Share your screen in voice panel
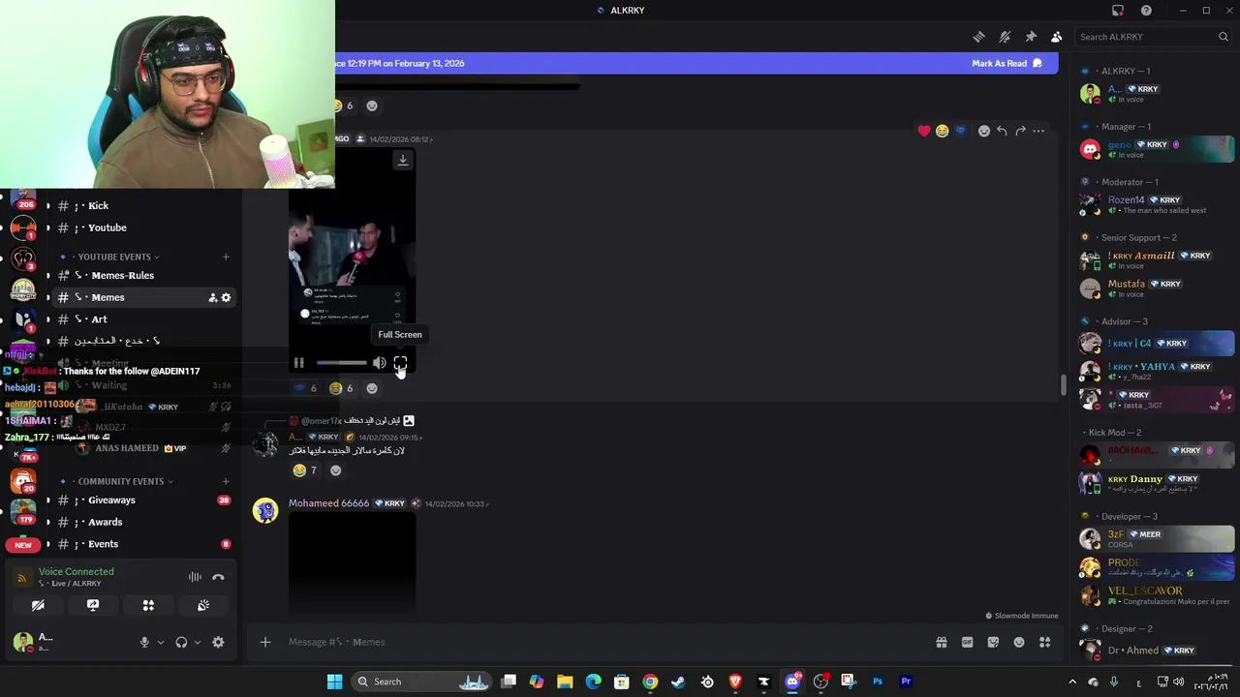The height and width of the screenshot is (697, 1240). 93,605
